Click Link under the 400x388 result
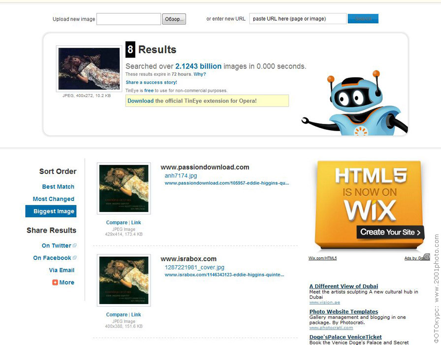The width and height of the screenshot is (441, 345). tap(136, 314)
